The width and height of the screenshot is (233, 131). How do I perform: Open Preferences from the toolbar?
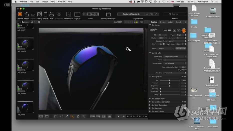tap(69, 14)
